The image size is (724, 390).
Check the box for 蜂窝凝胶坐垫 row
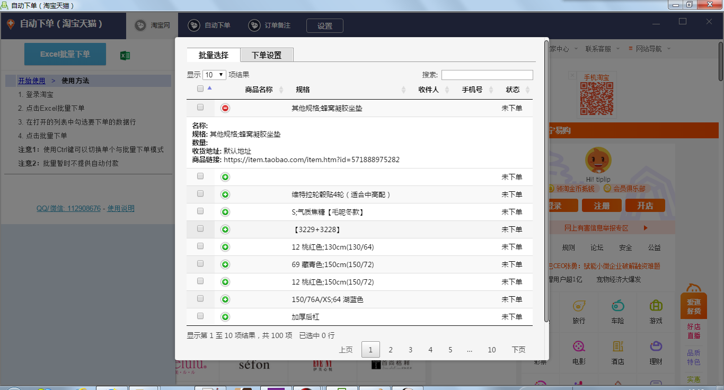200,107
